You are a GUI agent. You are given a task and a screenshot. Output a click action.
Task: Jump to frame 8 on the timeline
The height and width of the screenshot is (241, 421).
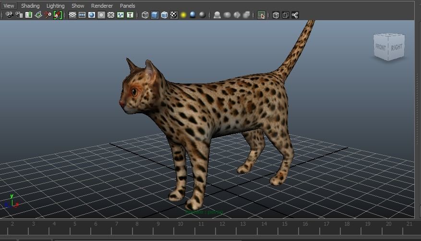click(x=137, y=224)
